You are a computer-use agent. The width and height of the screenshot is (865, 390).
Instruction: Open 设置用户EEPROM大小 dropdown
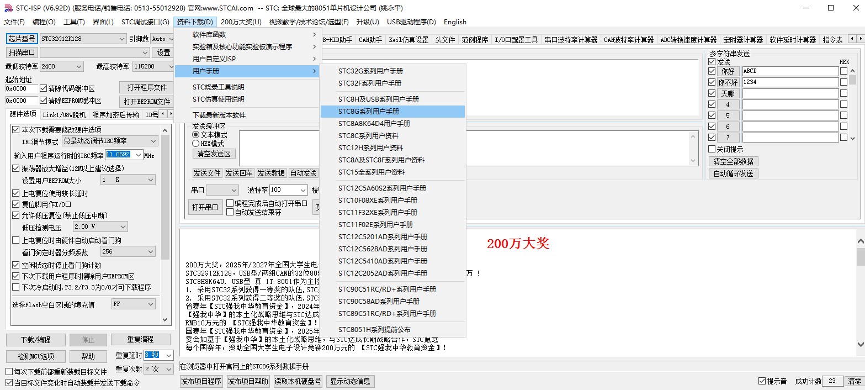(128, 180)
